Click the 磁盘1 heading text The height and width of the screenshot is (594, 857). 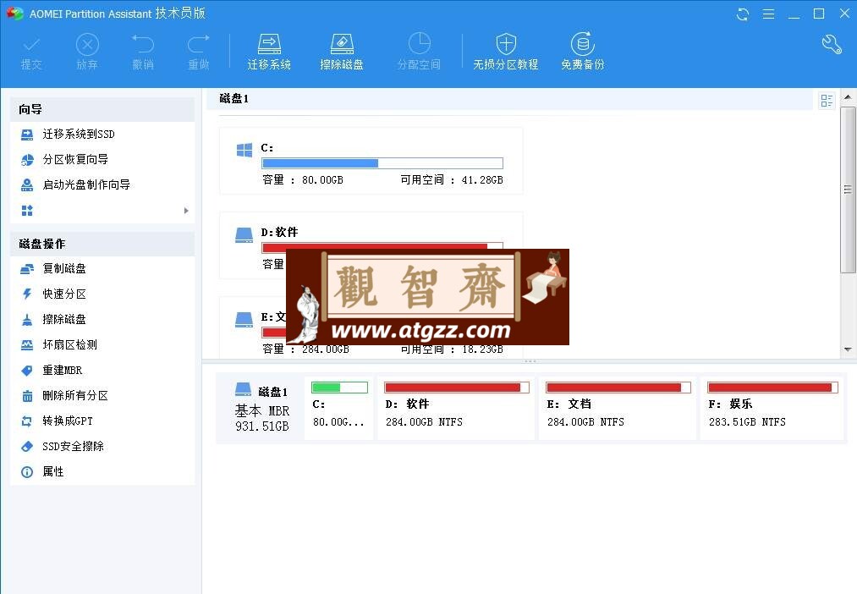coord(234,98)
